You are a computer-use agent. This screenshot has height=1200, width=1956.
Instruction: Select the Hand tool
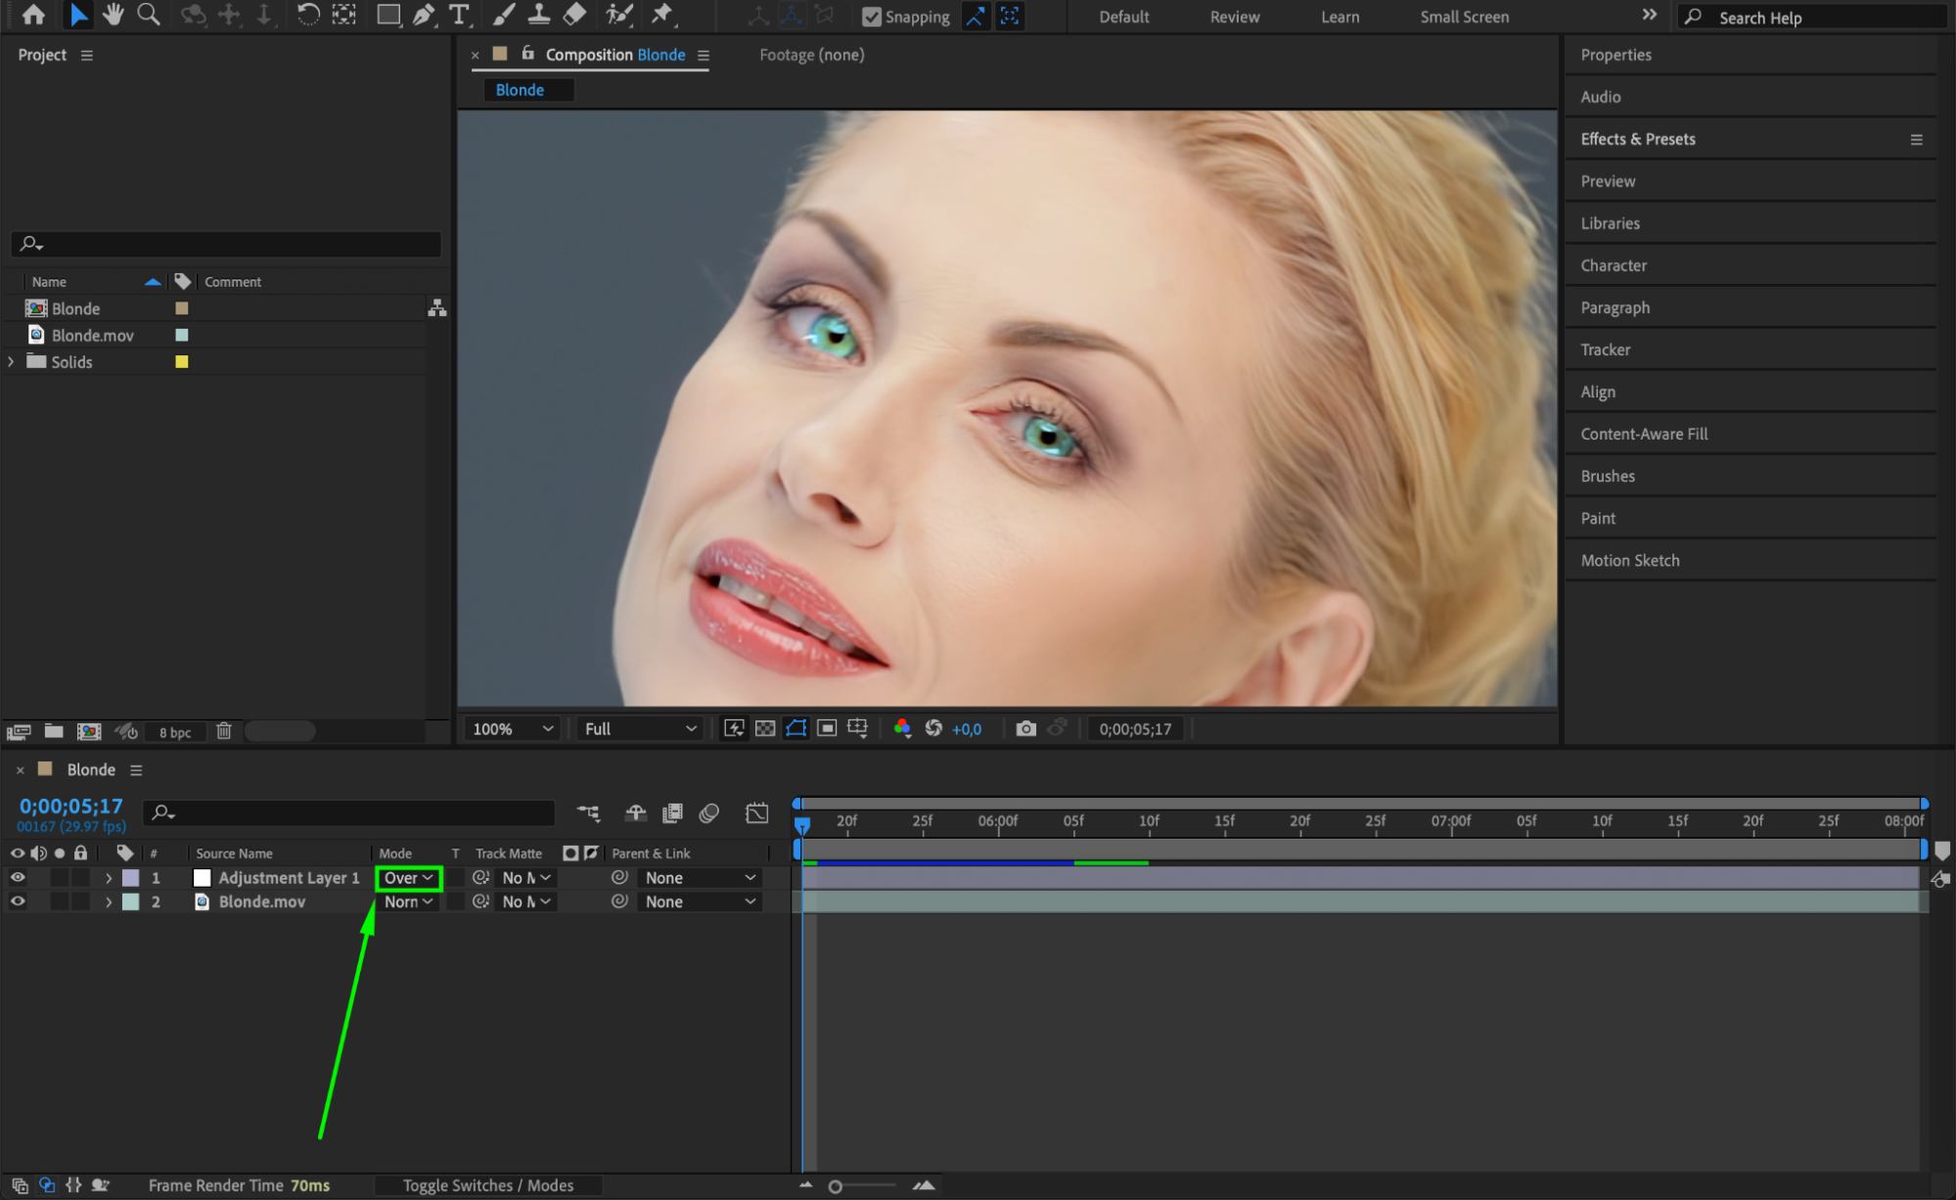(114, 15)
